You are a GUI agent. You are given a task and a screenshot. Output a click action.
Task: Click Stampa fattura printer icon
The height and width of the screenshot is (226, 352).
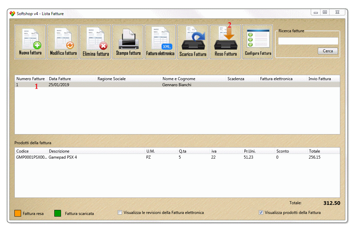pyautogui.click(x=128, y=42)
